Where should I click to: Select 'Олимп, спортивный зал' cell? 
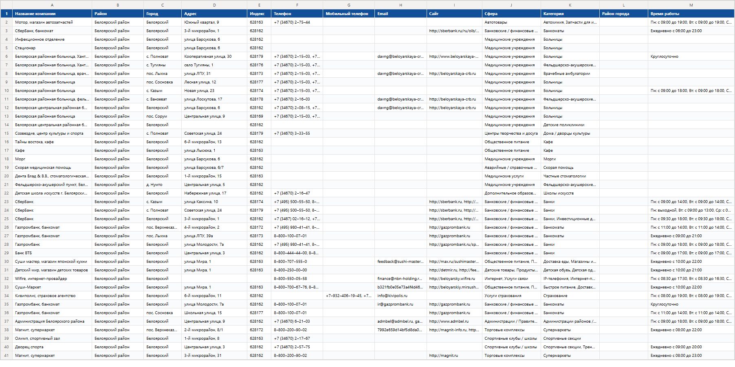tap(52, 339)
